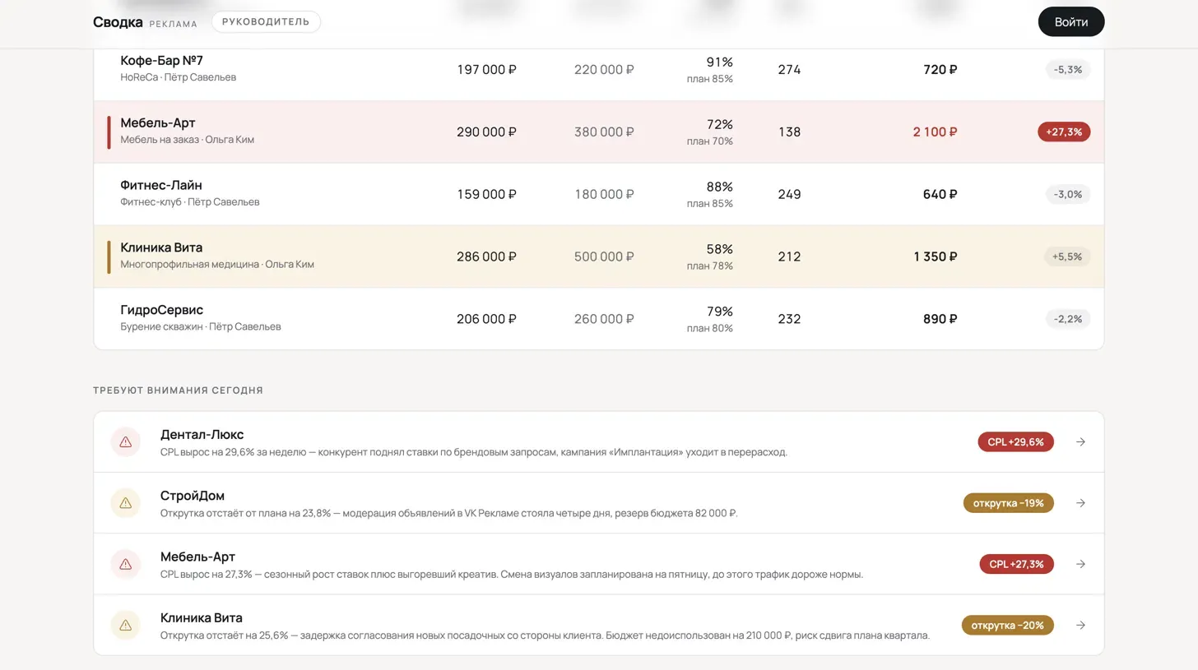1198x670 pixels.
Task: Follow the arrow in Мебель-Арт alert row
Action: [1081, 564]
